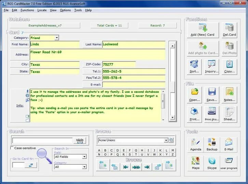Screen dimensions: 248x184
Task: Click the Add (New) Card button
Action: [203, 30]
